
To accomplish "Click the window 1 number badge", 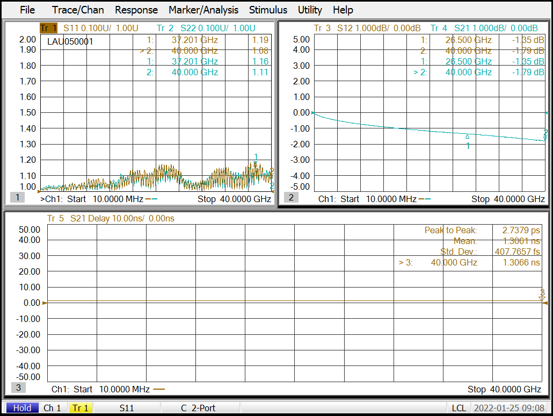I will [x=17, y=197].
